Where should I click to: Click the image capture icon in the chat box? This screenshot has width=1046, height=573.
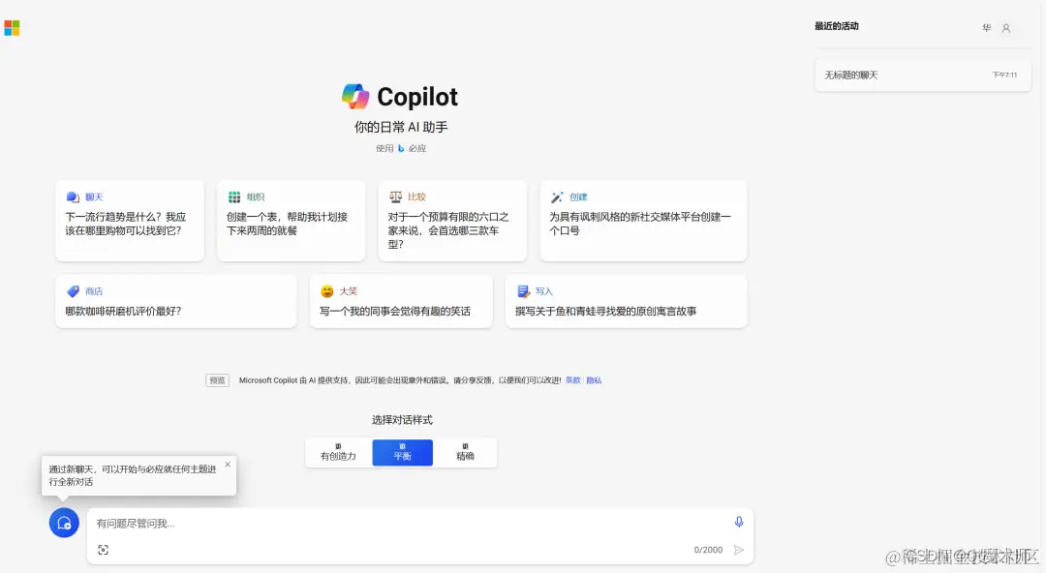(104, 549)
